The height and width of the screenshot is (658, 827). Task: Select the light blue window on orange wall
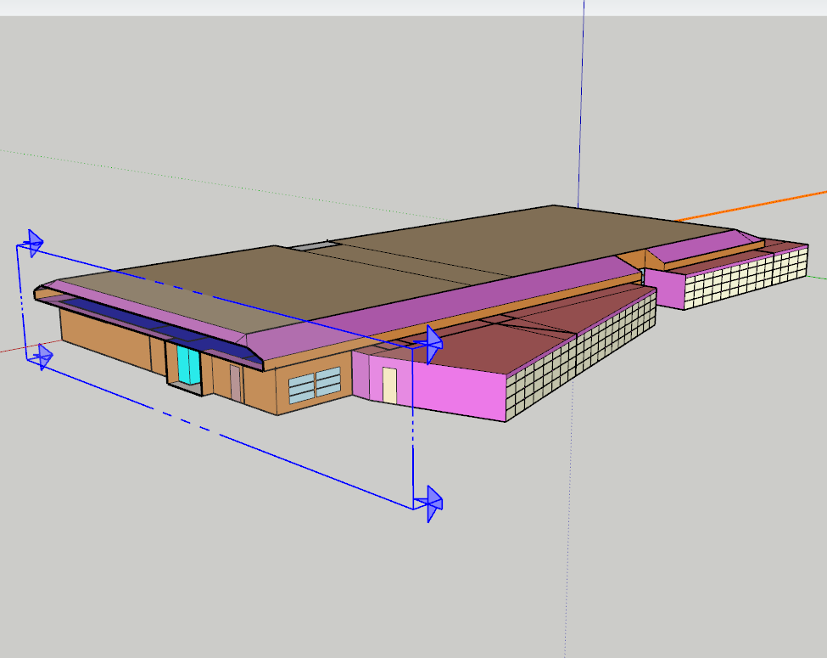(315, 385)
